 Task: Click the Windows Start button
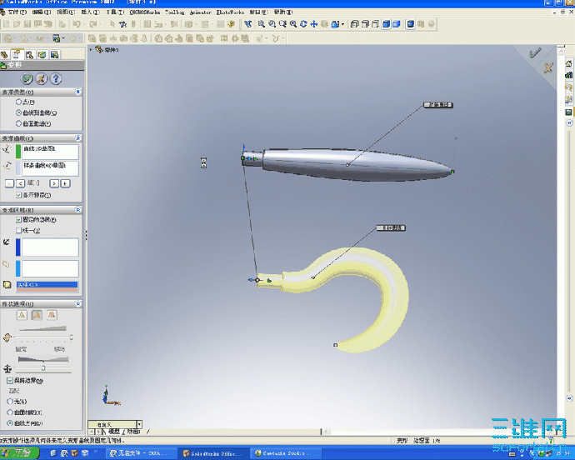point(19,453)
